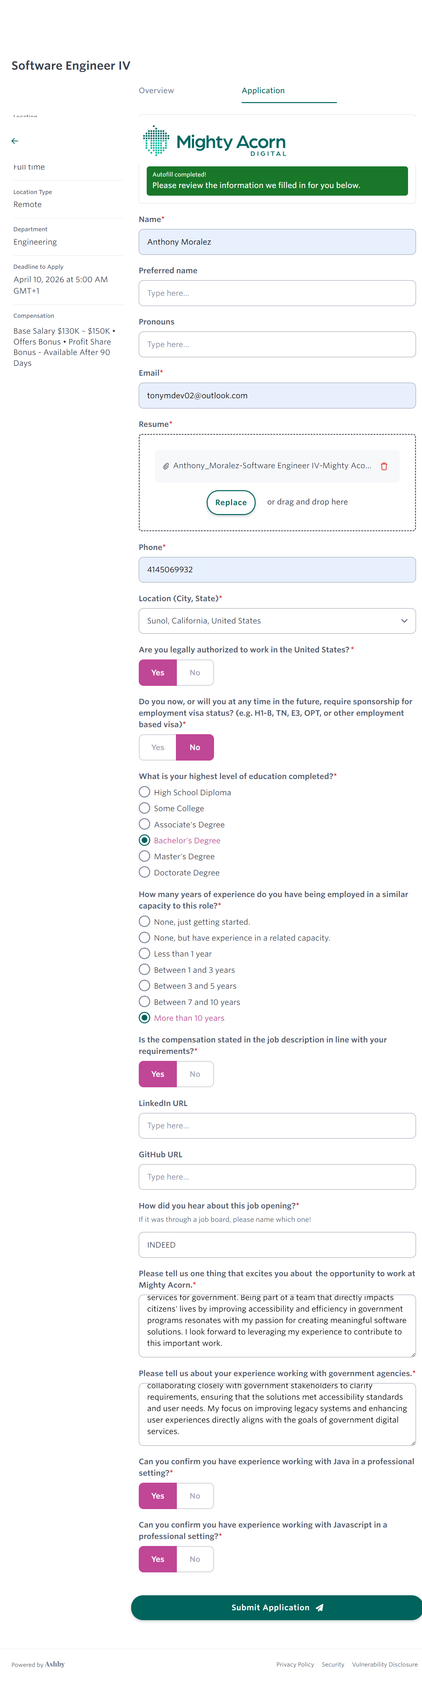This screenshot has height=1692, width=422.
Task: Pick No for visa sponsorship requirement
Action: point(195,748)
